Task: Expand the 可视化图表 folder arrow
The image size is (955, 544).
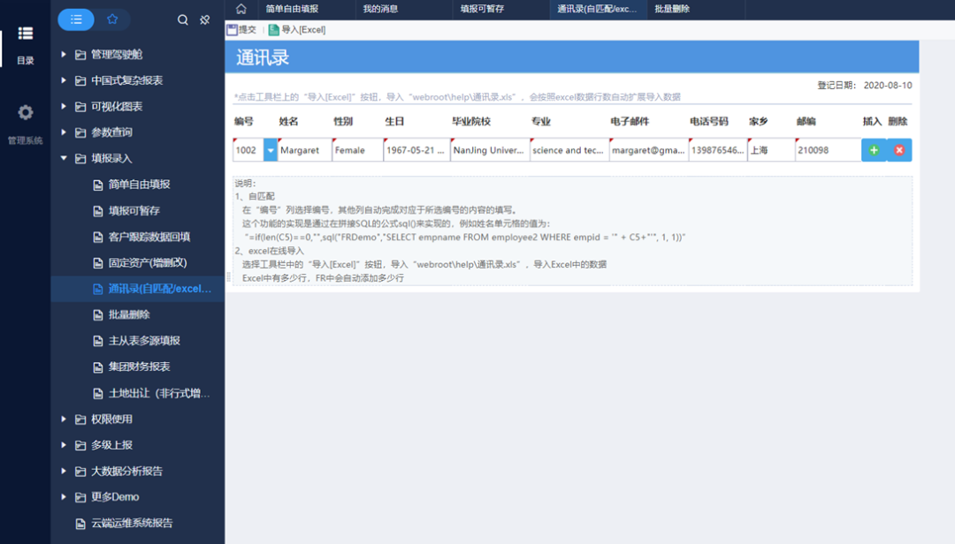Action: pos(64,107)
